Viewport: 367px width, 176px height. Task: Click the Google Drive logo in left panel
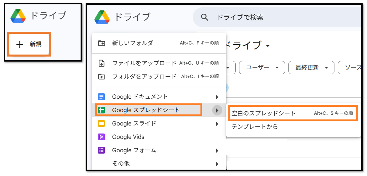click(18, 16)
